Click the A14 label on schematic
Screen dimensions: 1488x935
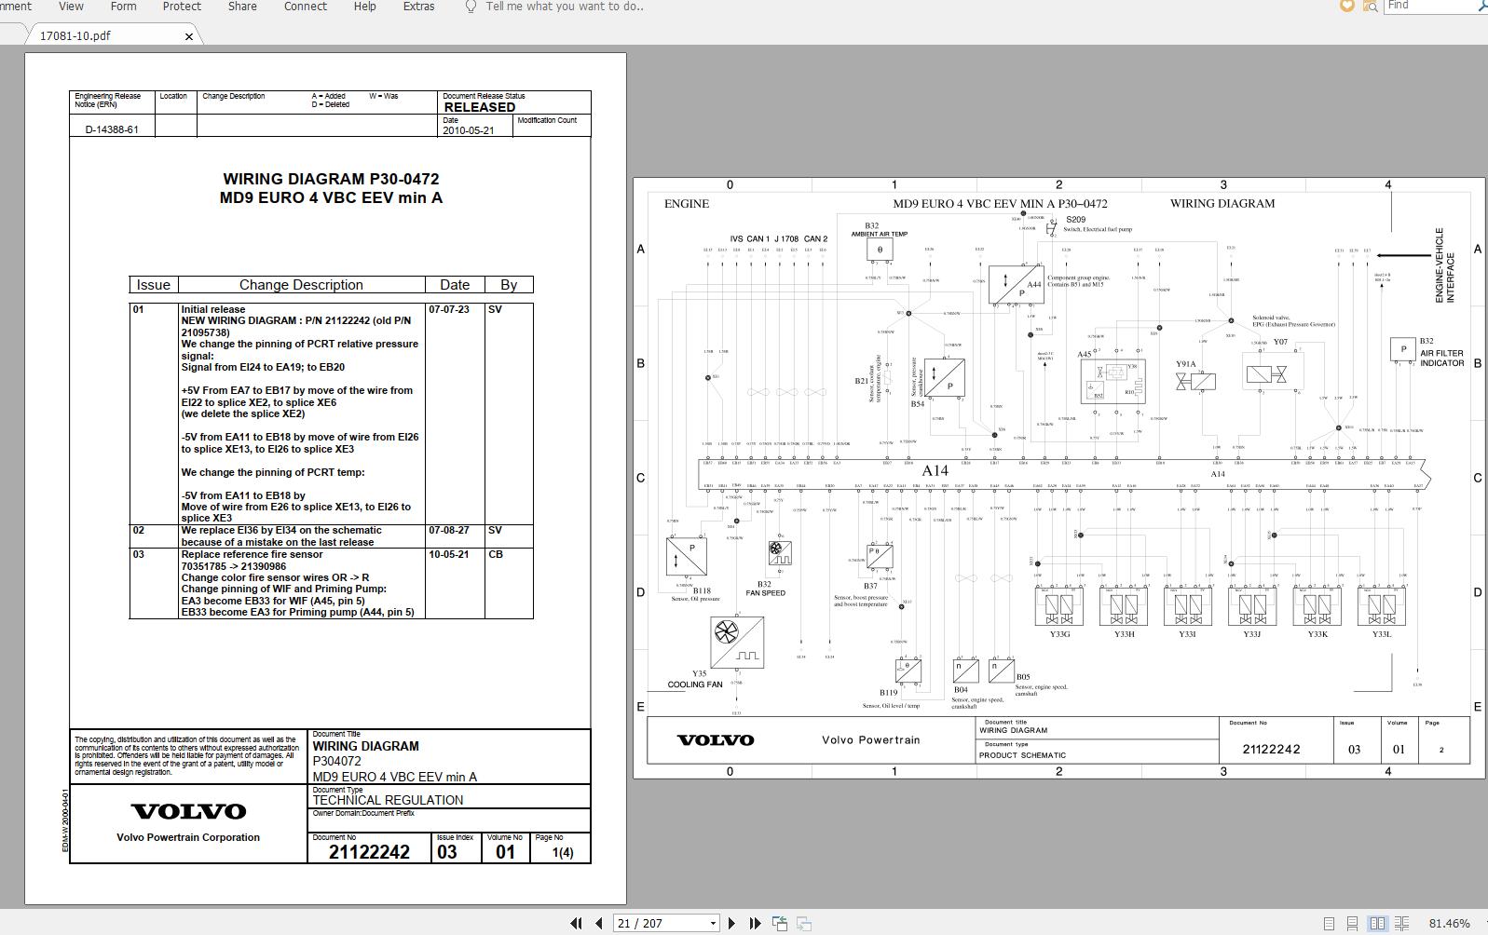click(935, 471)
